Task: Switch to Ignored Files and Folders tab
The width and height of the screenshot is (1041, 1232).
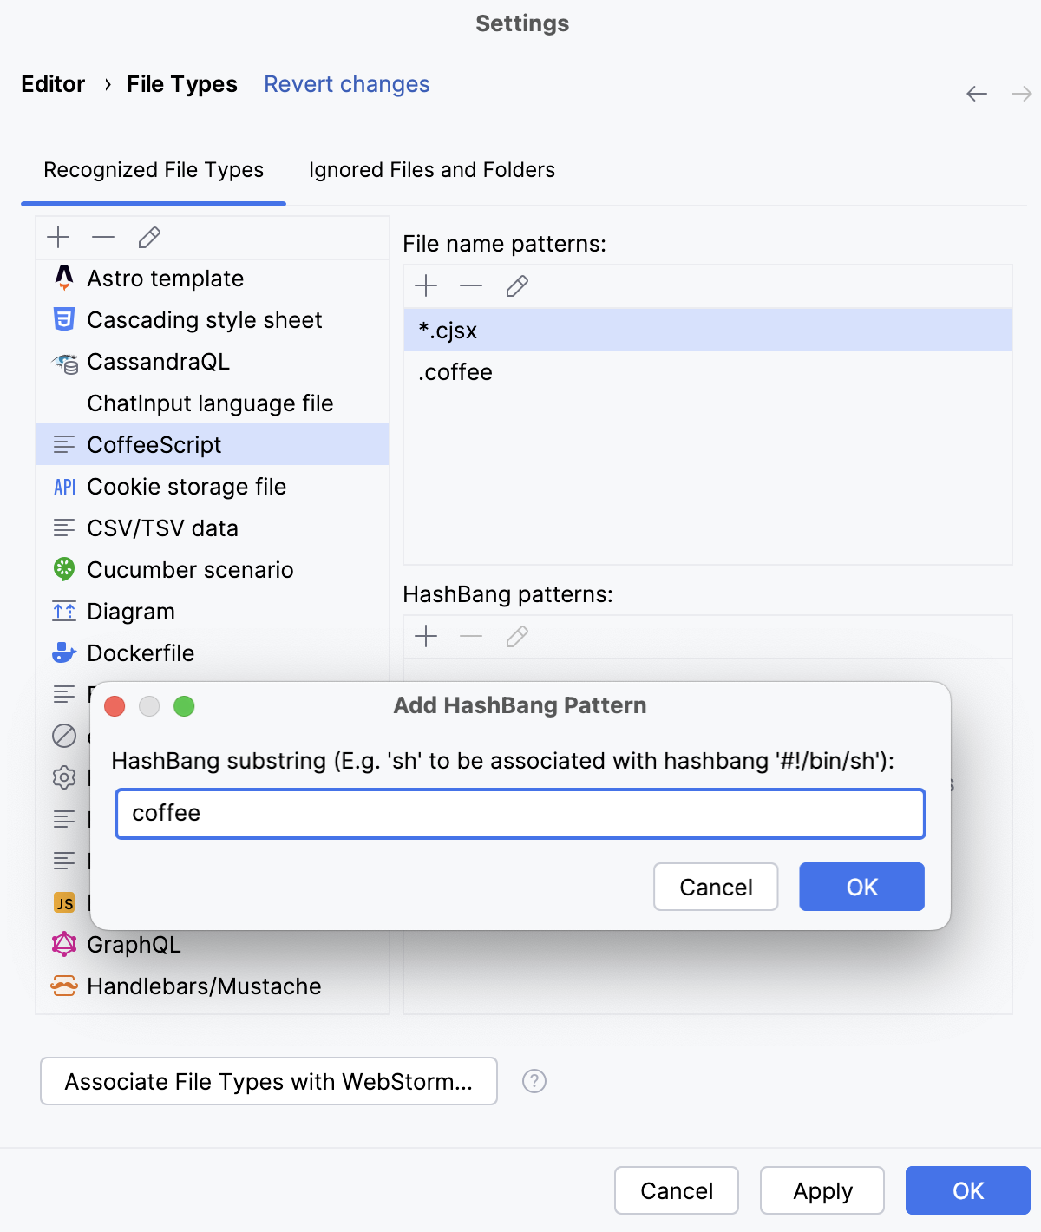Action: point(430,170)
